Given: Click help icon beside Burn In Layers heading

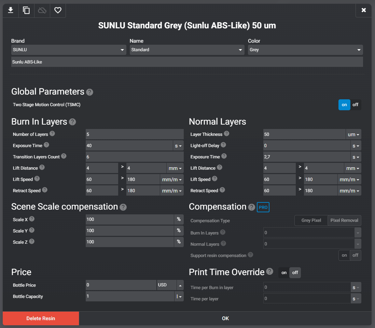Looking at the screenshot, I should (72, 122).
